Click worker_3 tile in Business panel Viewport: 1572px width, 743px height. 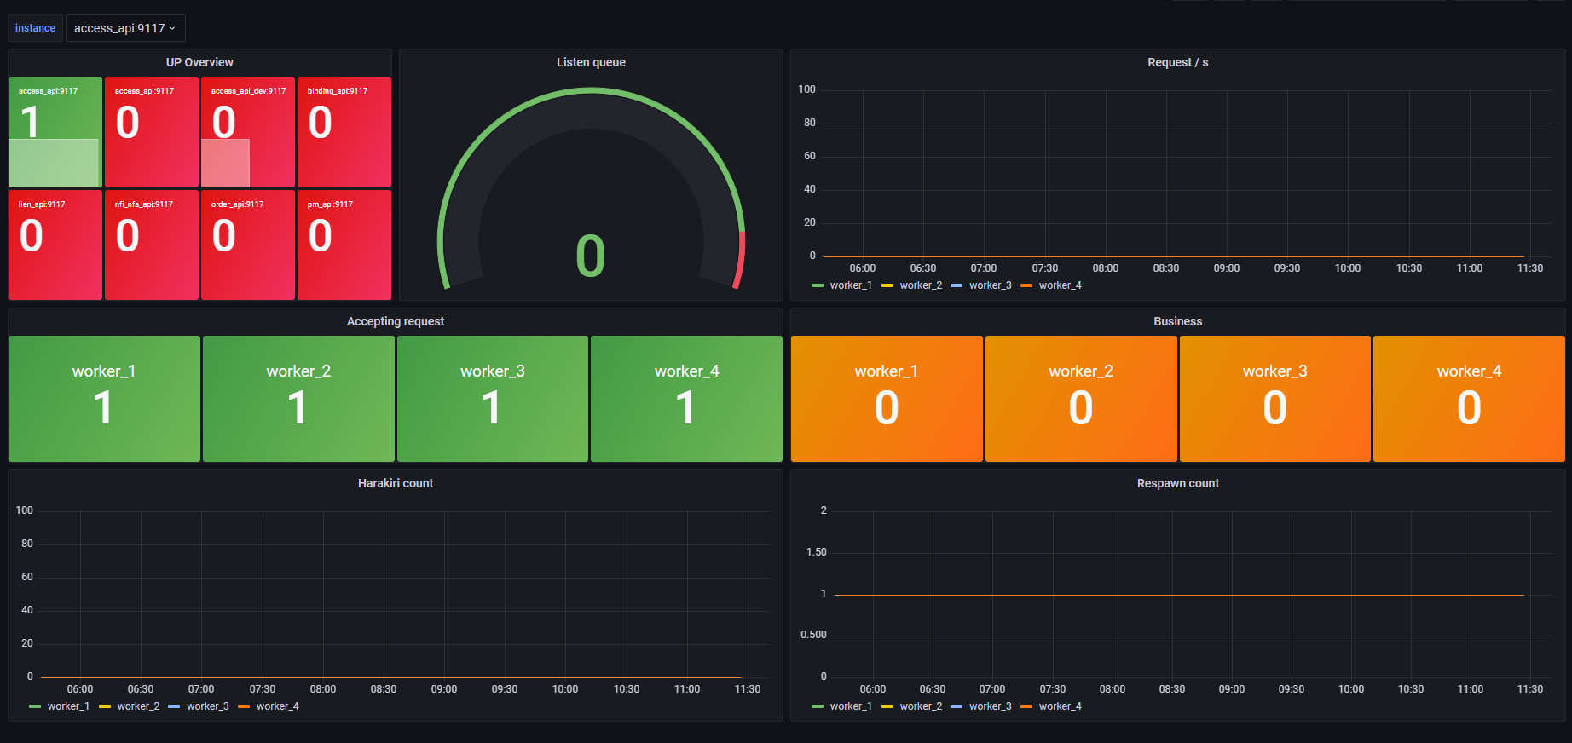click(1275, 399)
